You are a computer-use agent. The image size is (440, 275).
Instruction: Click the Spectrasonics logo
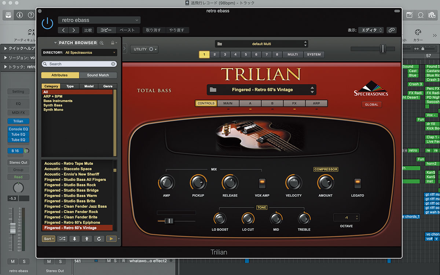point(371,88)
